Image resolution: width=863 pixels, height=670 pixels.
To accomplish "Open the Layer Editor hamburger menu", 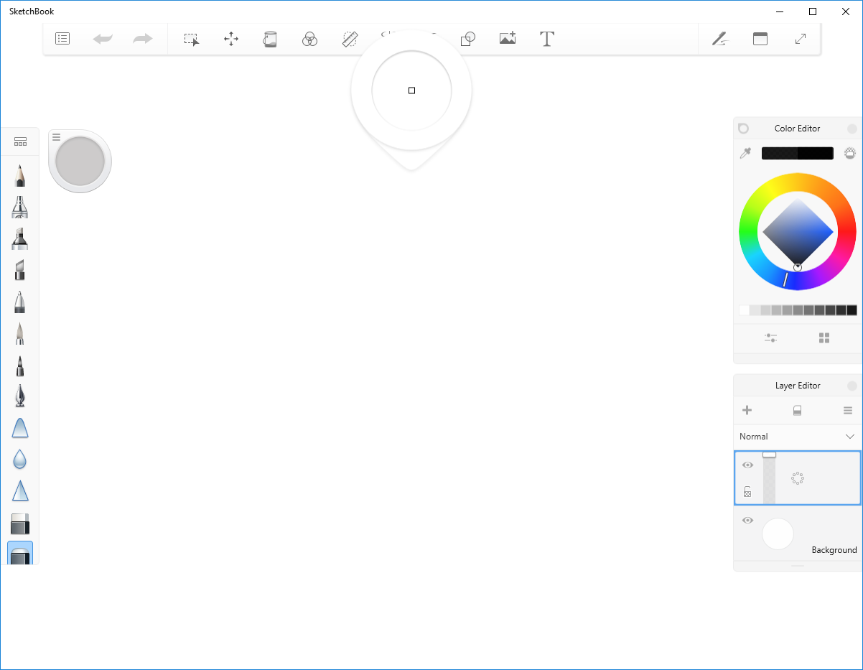I will click(x=848, y=411).
